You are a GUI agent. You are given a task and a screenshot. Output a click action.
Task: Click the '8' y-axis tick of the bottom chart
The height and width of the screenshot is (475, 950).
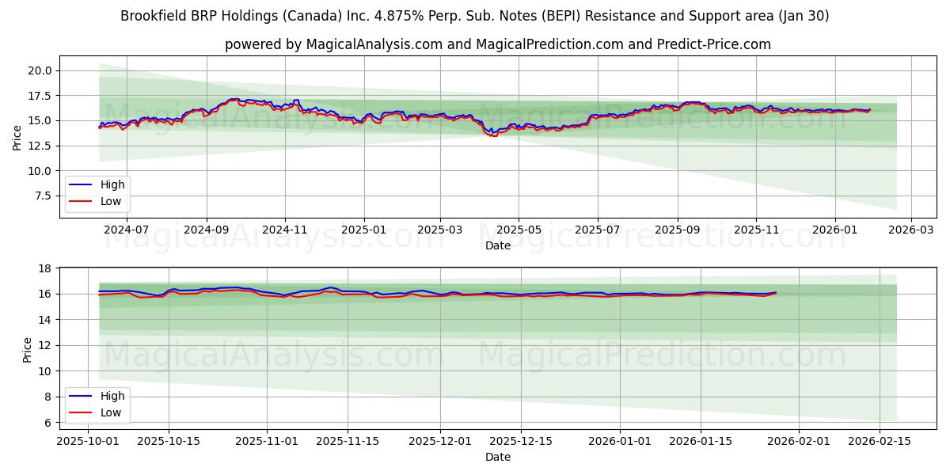(x=50, y=397)
